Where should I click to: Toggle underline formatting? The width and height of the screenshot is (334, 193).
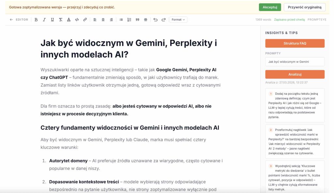tap(52, 19)
